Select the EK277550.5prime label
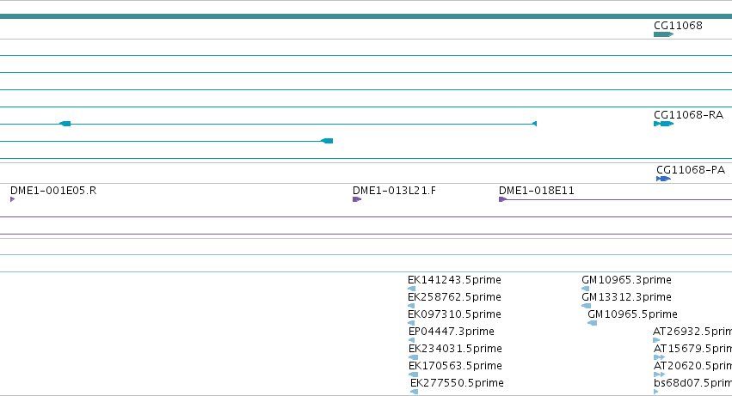The width and height of the screenshot is (732, 396). (x=457, y=383)
